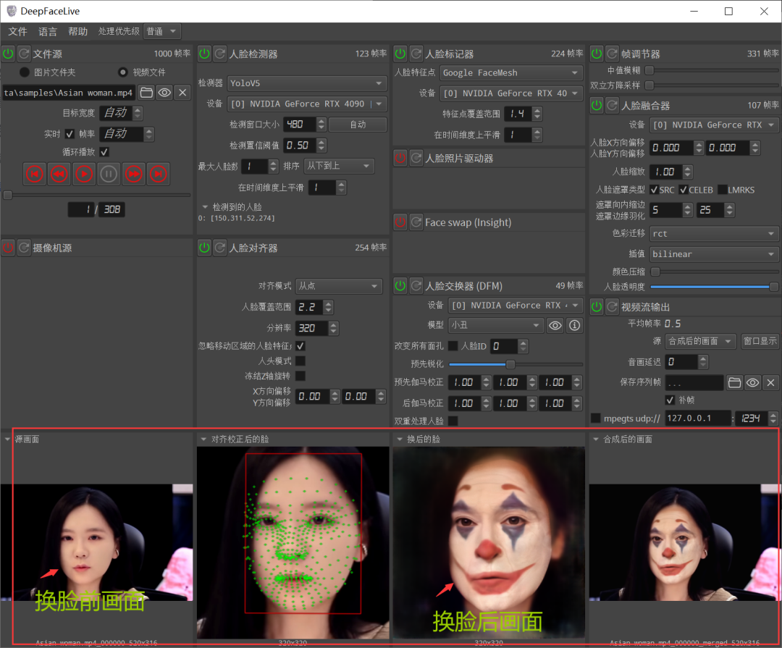The height and width of the screenshot is (648, 782).
Task: Clear the Asian woman.mp4 file path
Action: 182,92
